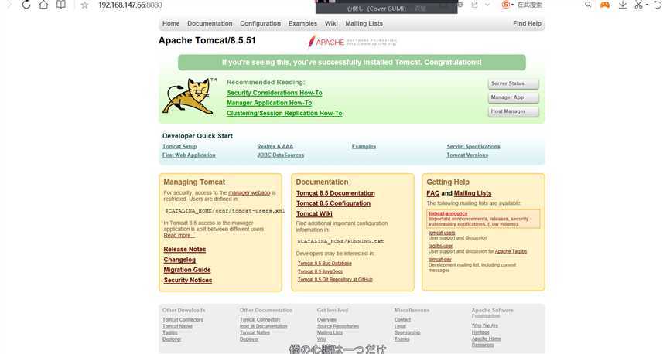
Task: Click the address bar showing 192.168.147.66:8080
Action: click(130, 5)
